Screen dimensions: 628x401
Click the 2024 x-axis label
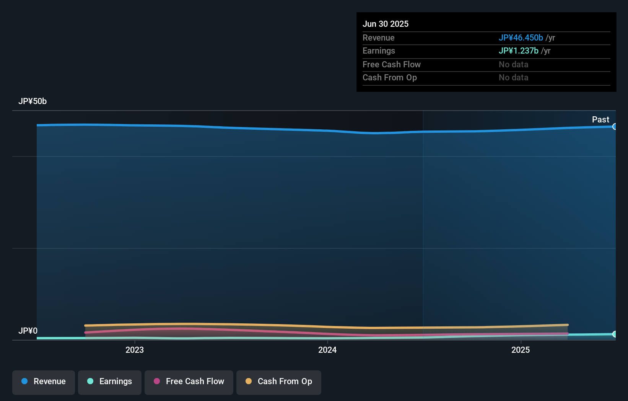coord(327,350)
